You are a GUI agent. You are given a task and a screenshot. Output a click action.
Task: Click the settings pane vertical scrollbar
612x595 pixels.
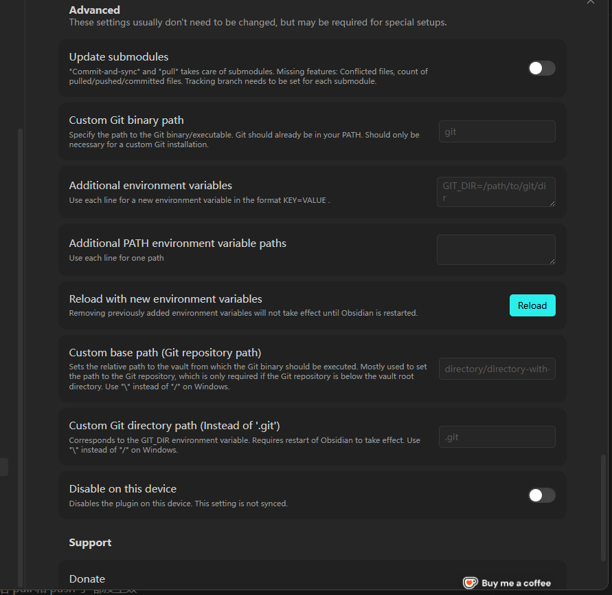pyautogui.click(x=603, y=507)
